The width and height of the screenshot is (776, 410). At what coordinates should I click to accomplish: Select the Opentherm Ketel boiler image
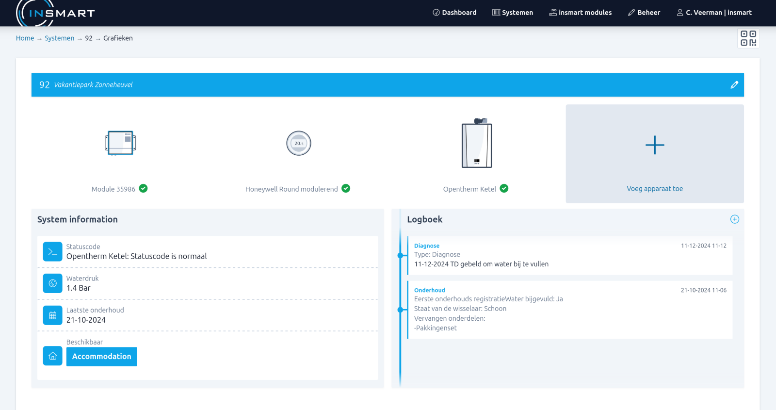coord(477,143)
